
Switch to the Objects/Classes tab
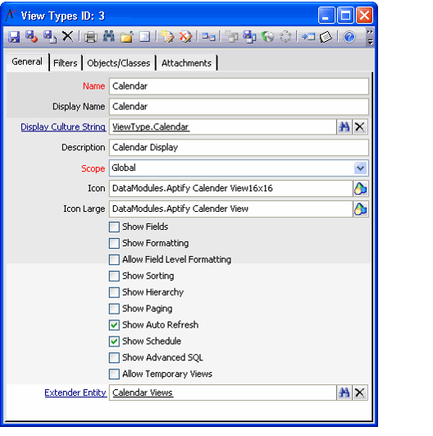119,63
